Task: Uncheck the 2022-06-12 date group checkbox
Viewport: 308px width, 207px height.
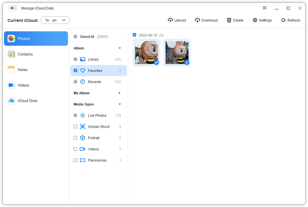Action: pos(134,35)
